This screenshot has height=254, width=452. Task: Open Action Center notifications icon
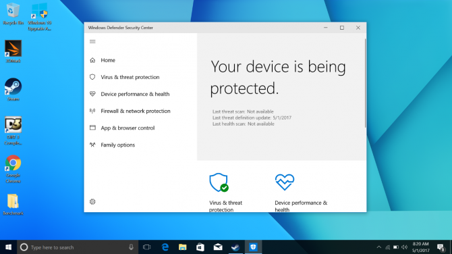click(441, 247)
